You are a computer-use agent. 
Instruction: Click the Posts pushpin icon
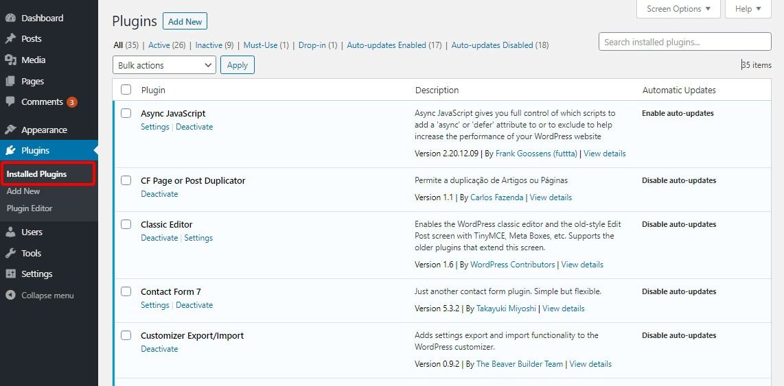[x=10, y=39]
